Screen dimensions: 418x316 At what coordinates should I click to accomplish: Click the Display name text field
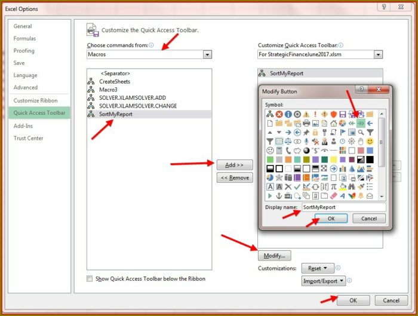[x=343, y=207]
